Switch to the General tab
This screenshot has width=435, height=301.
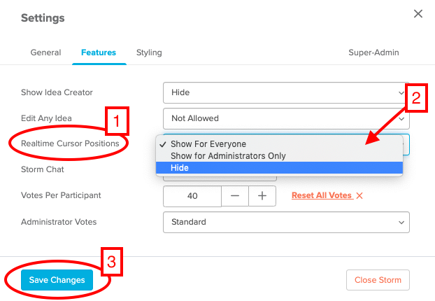[45, 52]
